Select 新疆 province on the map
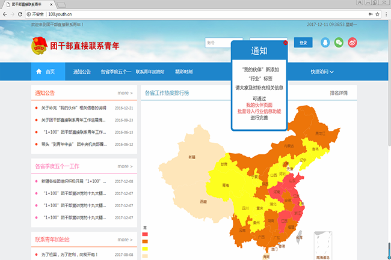The width and height of the screenshot is (391, 260). 191,157
